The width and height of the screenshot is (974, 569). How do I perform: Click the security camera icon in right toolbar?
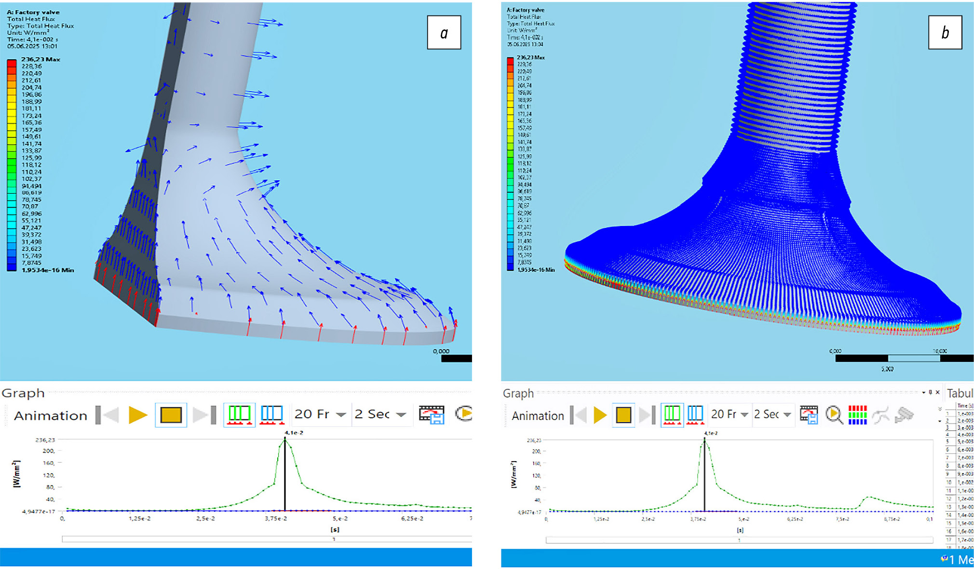point(904,415)
